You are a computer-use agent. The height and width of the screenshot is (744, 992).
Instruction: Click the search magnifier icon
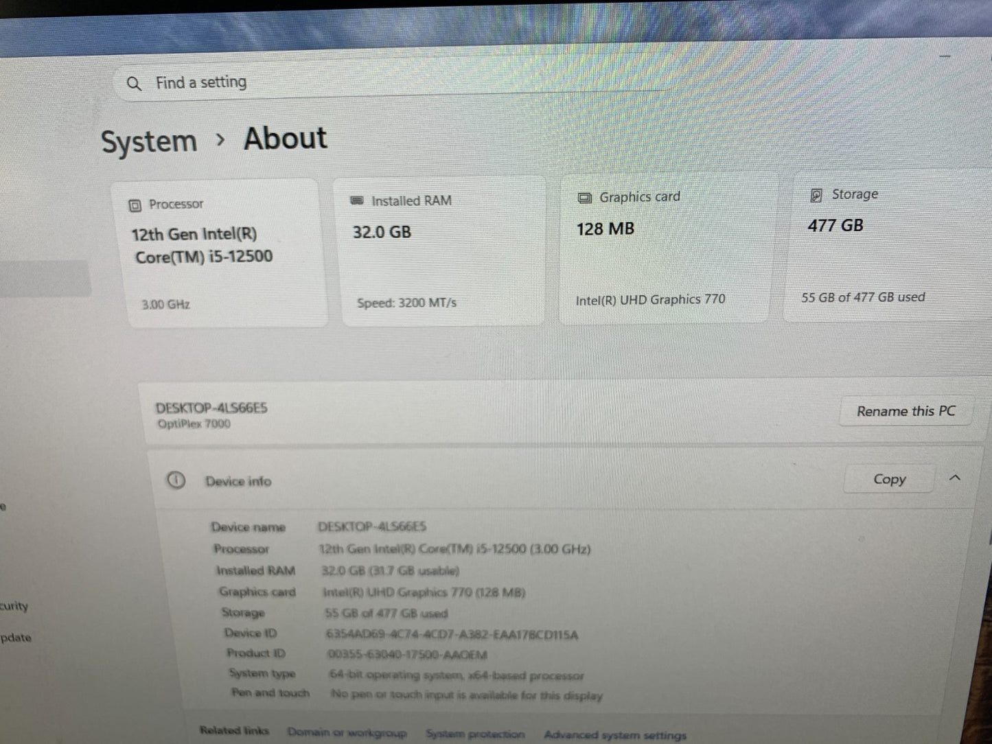click(134, 84)
